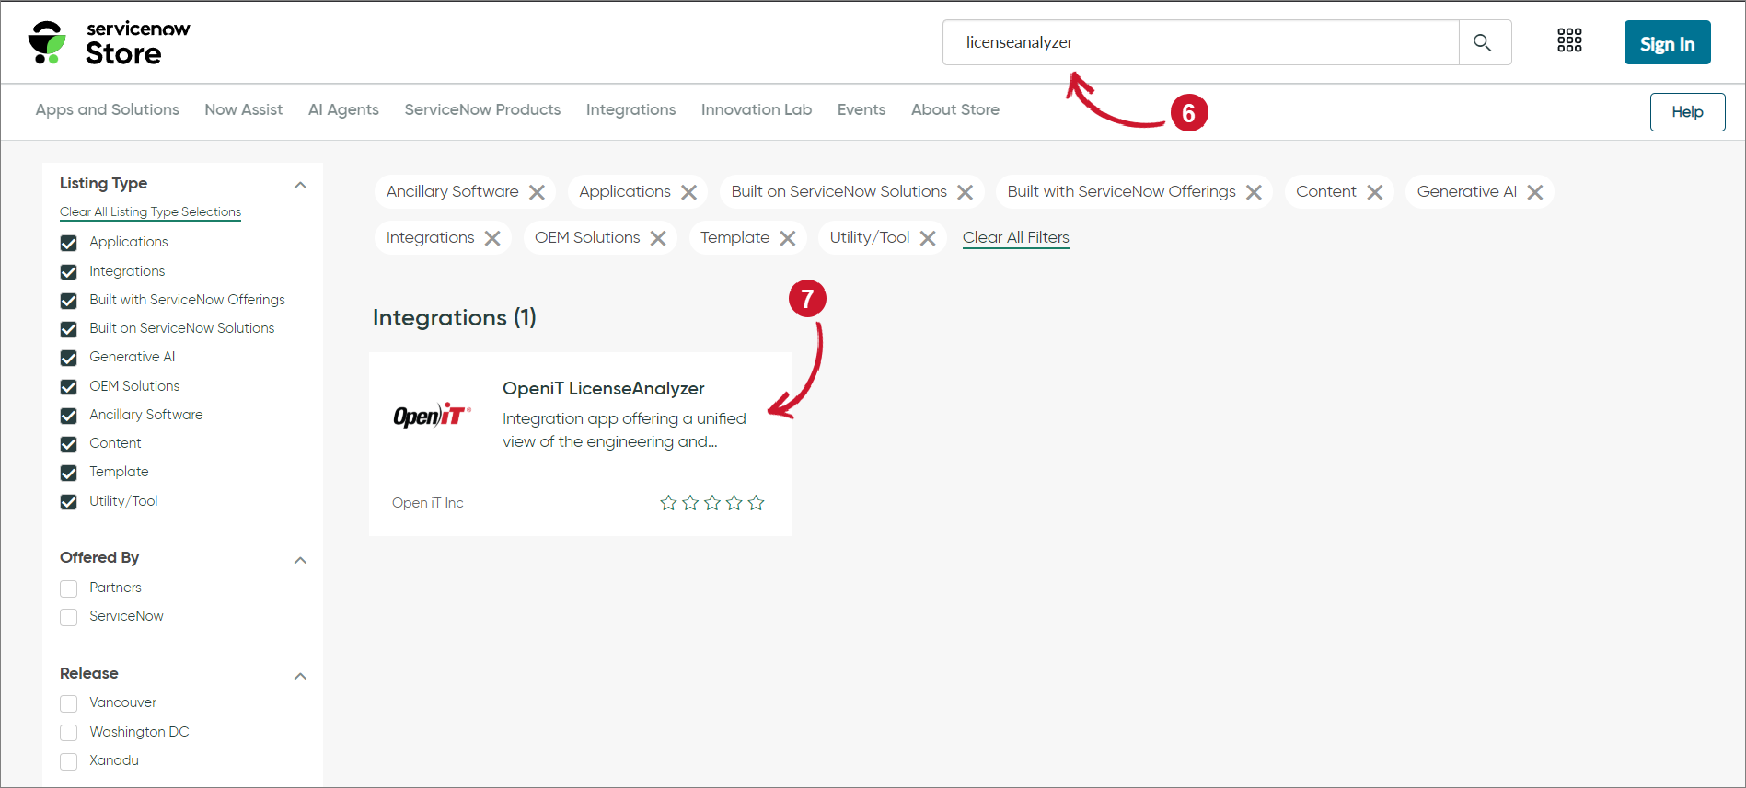The width and height of the screenshot is (1746, 788).
Task: Open the Innovation Lab menu item
Action: (x=756, y=109)
